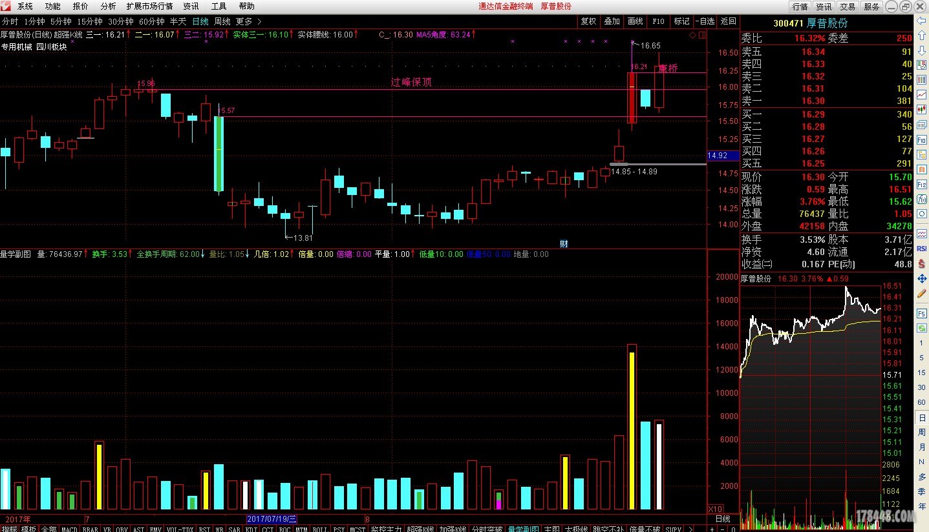Select the KDJ indicator tab

(251, 529)
